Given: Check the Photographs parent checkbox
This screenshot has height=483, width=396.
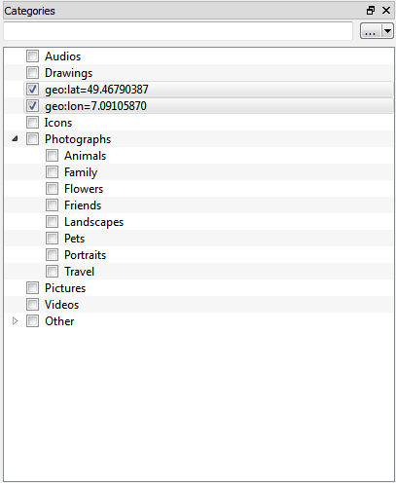Looking at the screenshot, I should 32,139.
